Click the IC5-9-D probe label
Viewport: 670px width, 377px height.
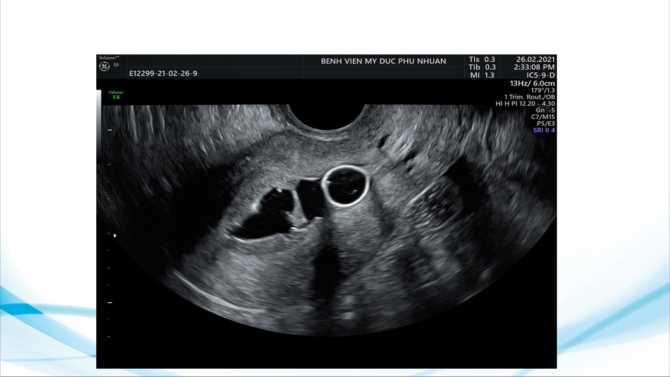540,75
